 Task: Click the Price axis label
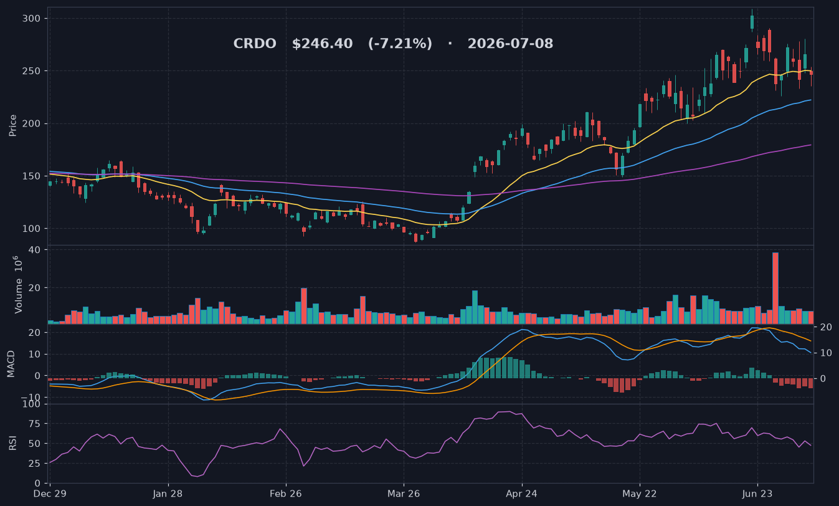pos(13,125)
